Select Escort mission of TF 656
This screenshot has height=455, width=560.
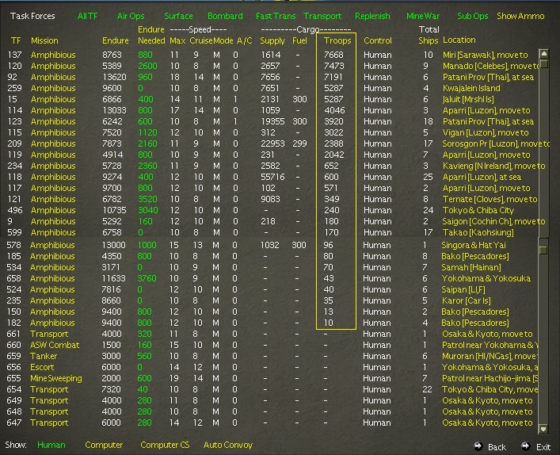(42, 367)
